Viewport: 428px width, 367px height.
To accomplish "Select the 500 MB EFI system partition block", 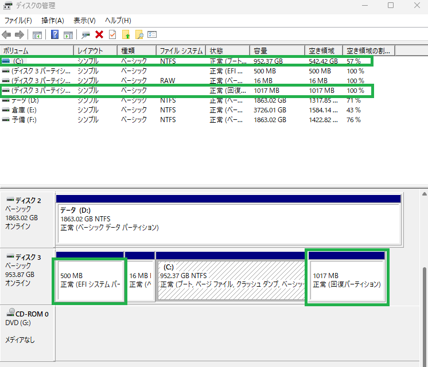I will click(x=90, y=280).
